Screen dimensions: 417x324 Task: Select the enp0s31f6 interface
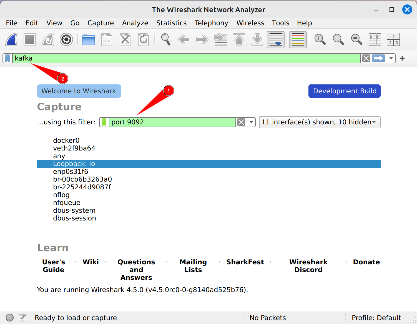click(71, 172)
